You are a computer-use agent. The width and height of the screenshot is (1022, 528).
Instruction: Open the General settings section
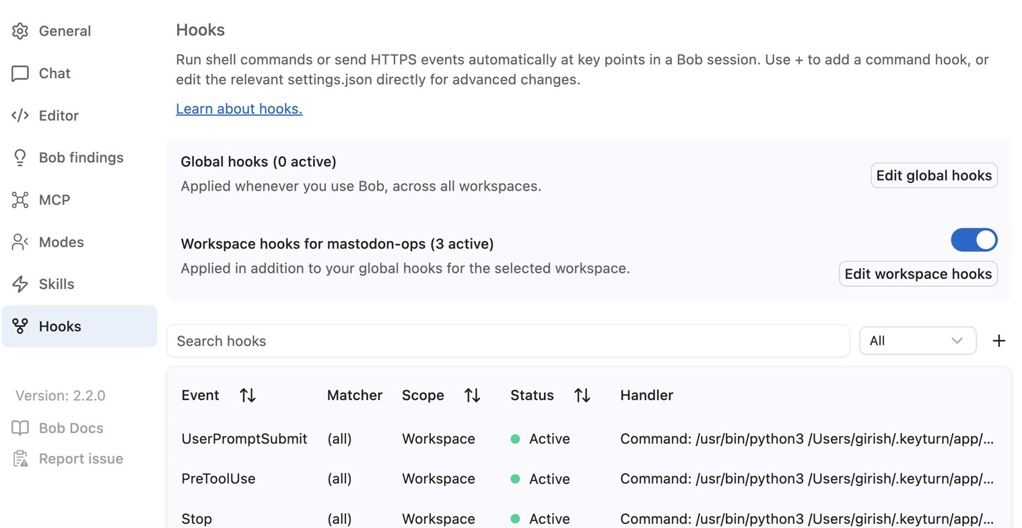[x=79, y=31]
